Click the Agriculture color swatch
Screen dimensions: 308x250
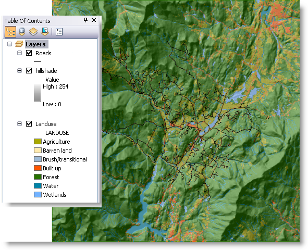point(38,142)
